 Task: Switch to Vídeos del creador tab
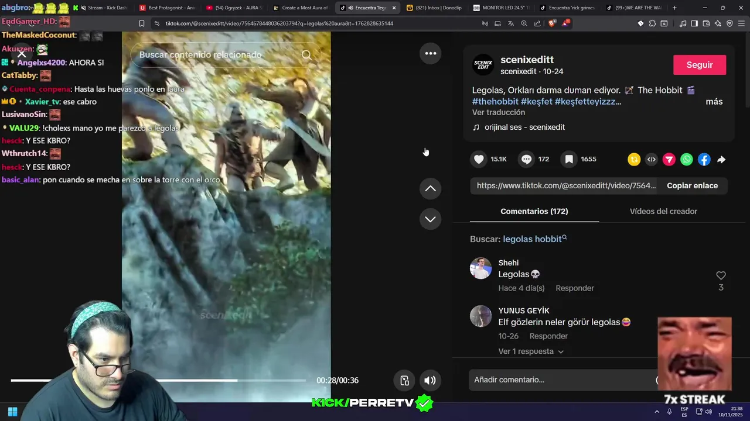point(663,211)
